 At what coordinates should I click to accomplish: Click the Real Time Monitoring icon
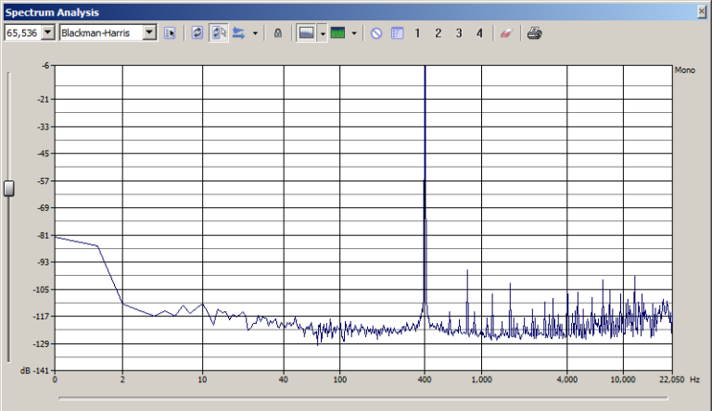pos(238,33)
